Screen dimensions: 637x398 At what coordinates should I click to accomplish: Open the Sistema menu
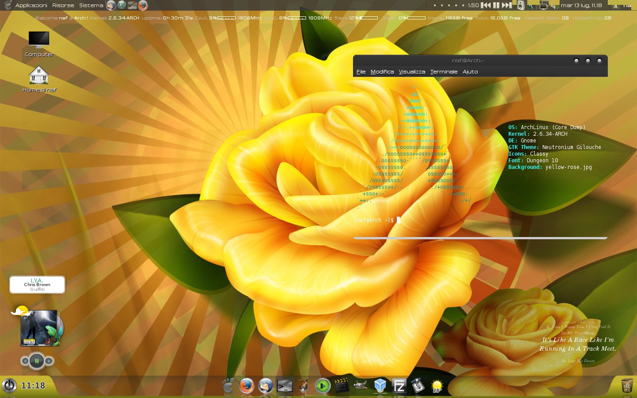click(91, 5)
